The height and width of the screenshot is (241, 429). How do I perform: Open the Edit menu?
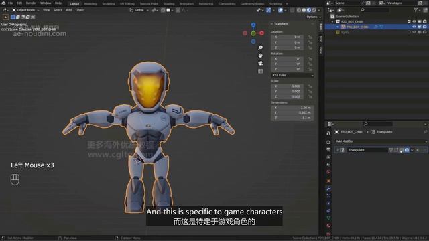[19, 3]
